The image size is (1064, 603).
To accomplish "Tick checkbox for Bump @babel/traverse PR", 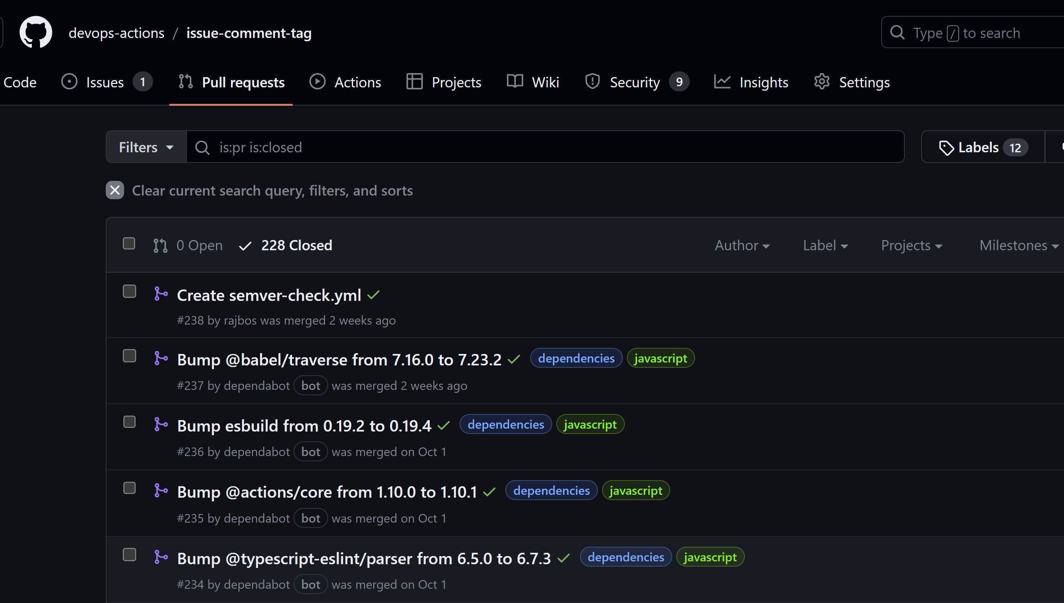I will pyautogui.click(x=130, y=356).
